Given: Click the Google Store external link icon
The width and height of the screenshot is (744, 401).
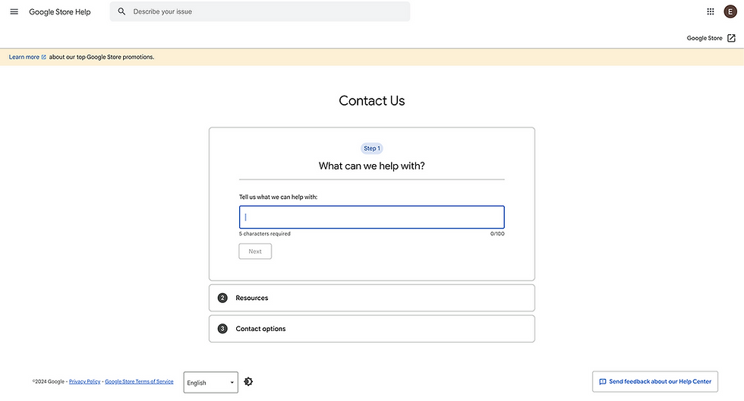Looking at the screenshot, I should point(731,38).
